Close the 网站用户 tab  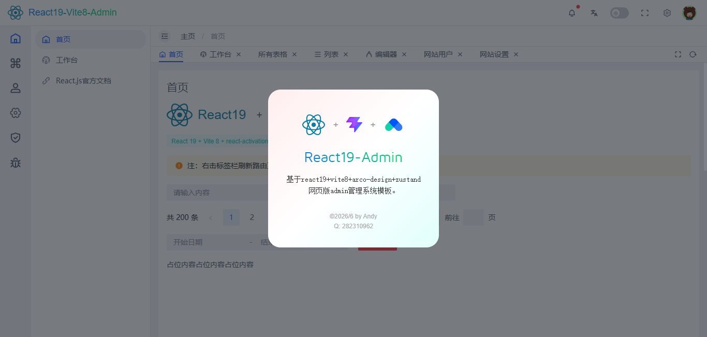click(460, 54)
